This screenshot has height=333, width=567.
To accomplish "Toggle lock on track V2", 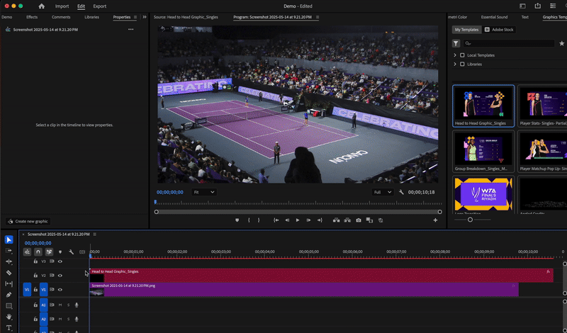I will point(35,276).
